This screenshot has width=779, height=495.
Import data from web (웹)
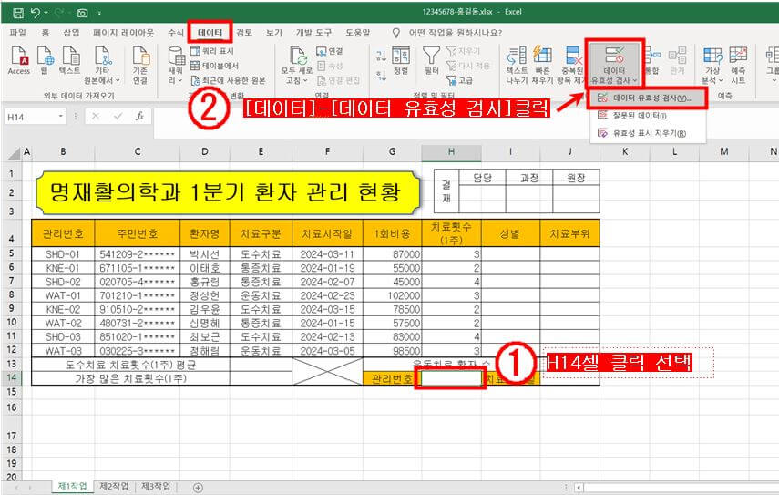[x=45, y=61]
